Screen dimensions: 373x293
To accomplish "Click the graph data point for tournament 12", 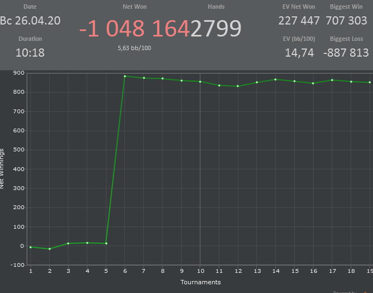I will point(238,86).
